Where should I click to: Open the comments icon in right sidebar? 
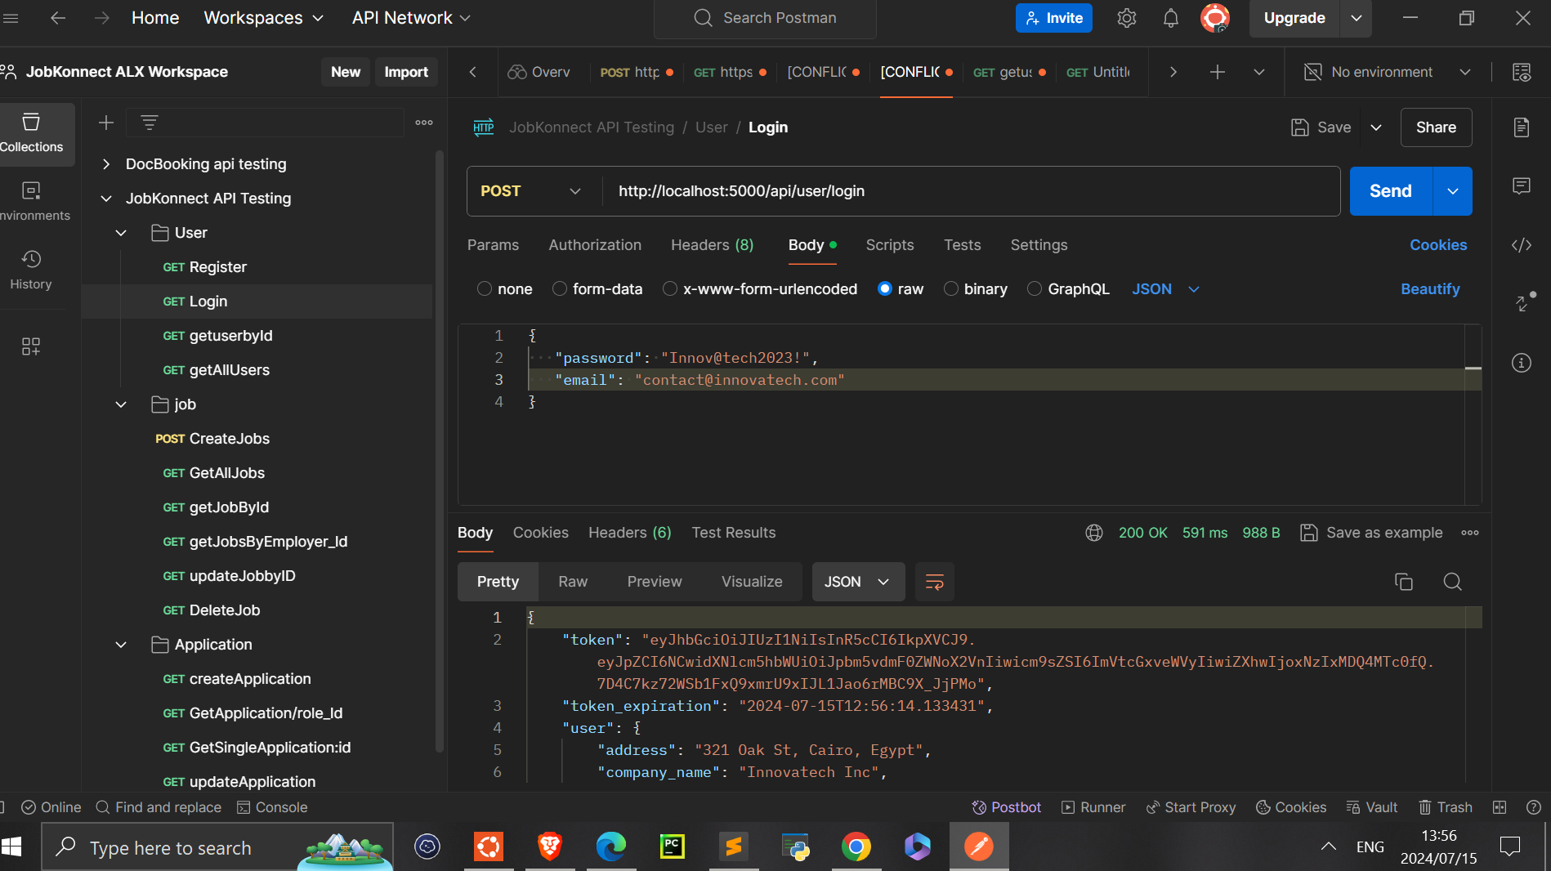(x=1522, y=186)
